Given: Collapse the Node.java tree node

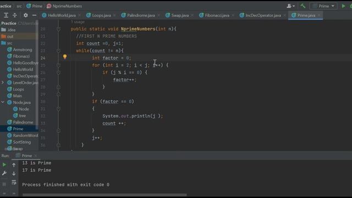Looking at the screenshot, I should pos(3,102).
